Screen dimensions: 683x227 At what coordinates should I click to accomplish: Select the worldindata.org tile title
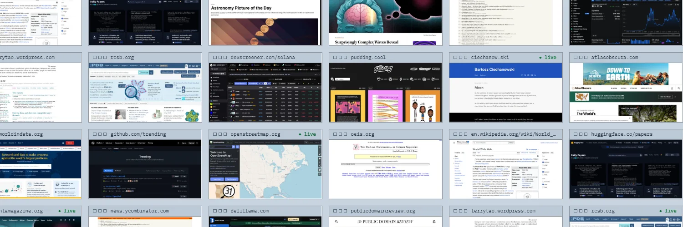tap(21, 134)
